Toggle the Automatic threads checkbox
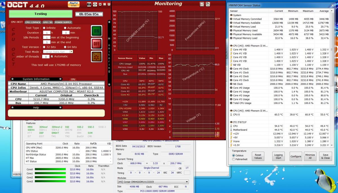This screenshot has width=338, height=193. point(52,56)
